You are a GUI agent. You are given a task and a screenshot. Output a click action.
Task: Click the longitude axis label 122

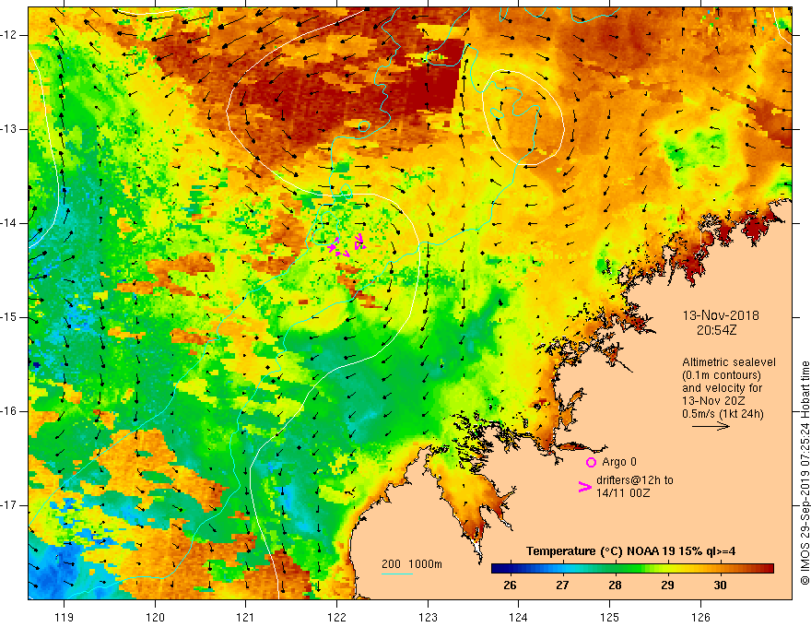(336, 617)
